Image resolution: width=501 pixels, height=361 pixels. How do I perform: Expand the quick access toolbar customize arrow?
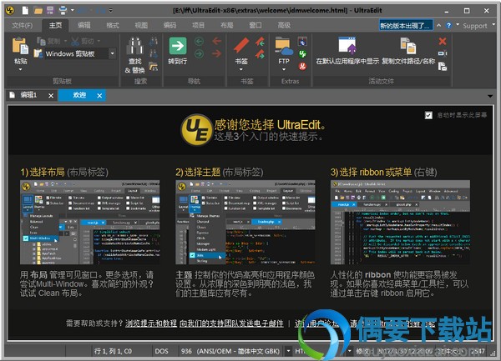pyautogui.click(x=110, y=11)
